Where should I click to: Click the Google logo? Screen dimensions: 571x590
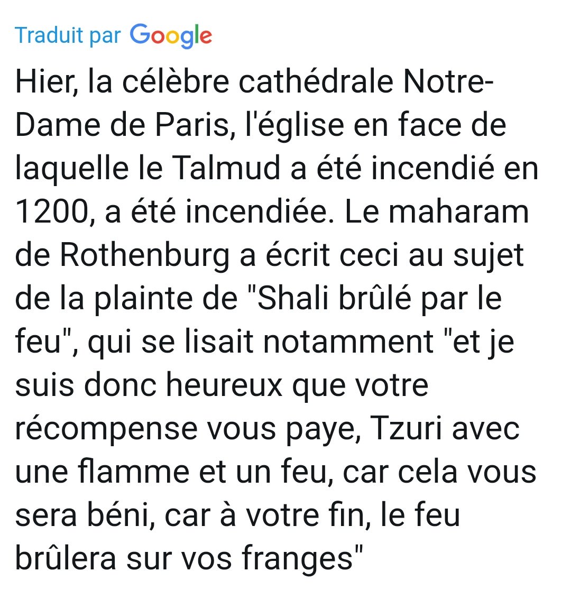pyautogui.click(x=171, y=35)
